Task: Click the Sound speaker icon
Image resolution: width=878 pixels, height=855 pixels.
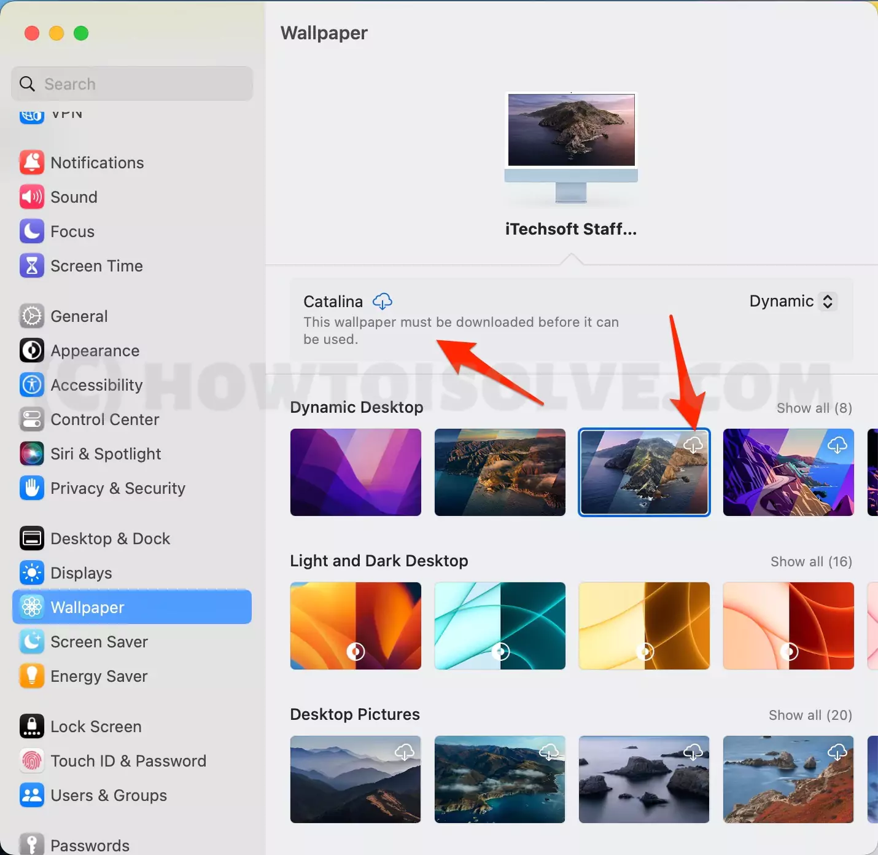Action: point(32,197)
